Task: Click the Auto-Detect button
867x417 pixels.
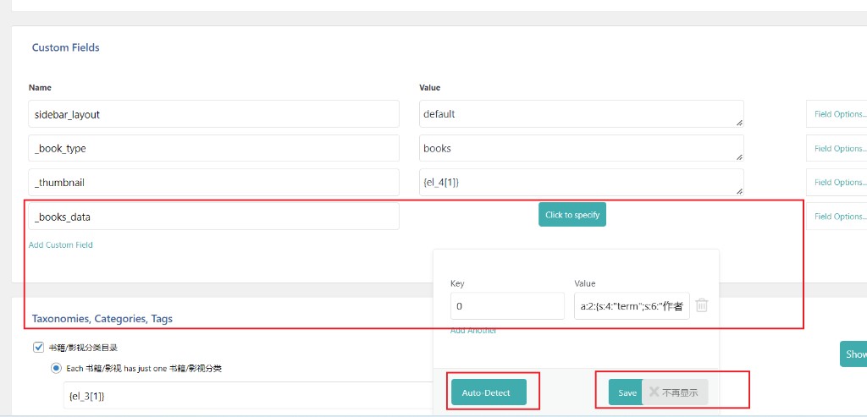Action: [489, 392]
